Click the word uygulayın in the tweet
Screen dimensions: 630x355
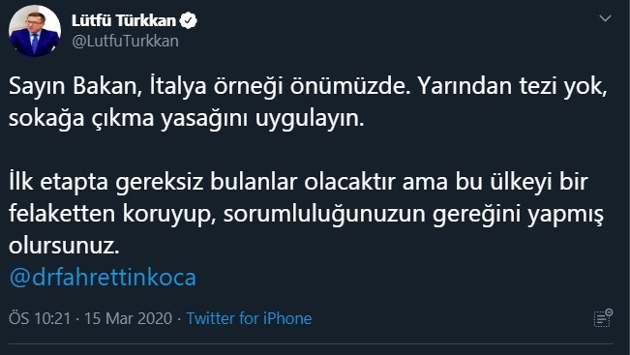tap(310, 118)
